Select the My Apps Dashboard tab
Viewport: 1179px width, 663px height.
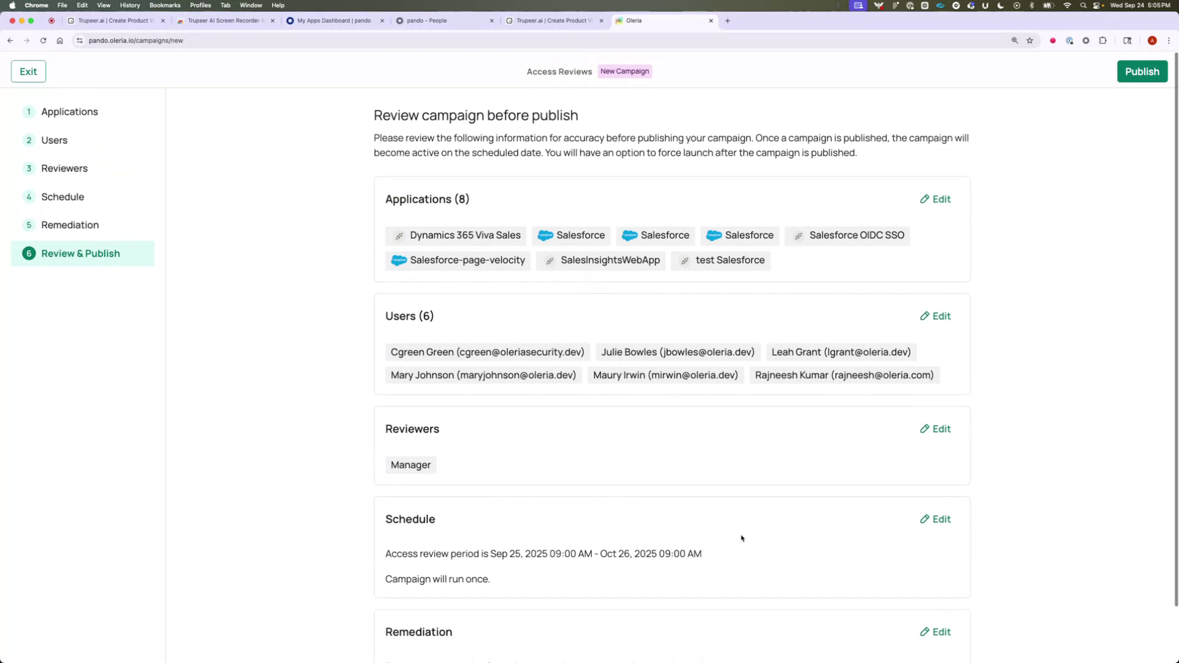point(332,20)
